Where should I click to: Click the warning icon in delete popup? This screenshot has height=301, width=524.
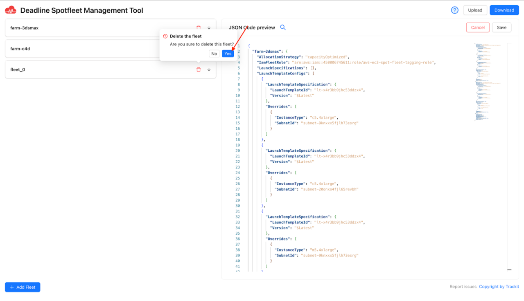pos(165,36)
